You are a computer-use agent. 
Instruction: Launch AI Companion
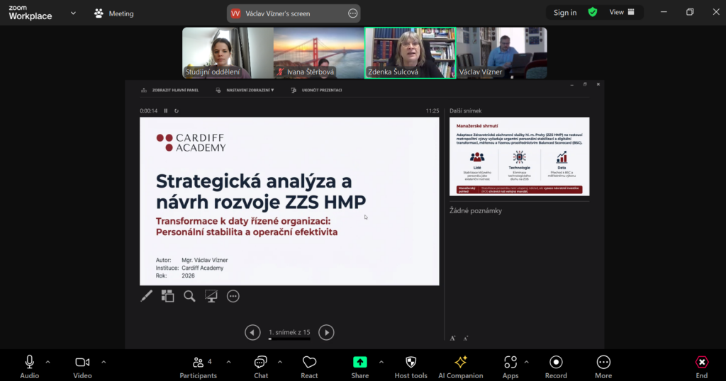point(460,366)
